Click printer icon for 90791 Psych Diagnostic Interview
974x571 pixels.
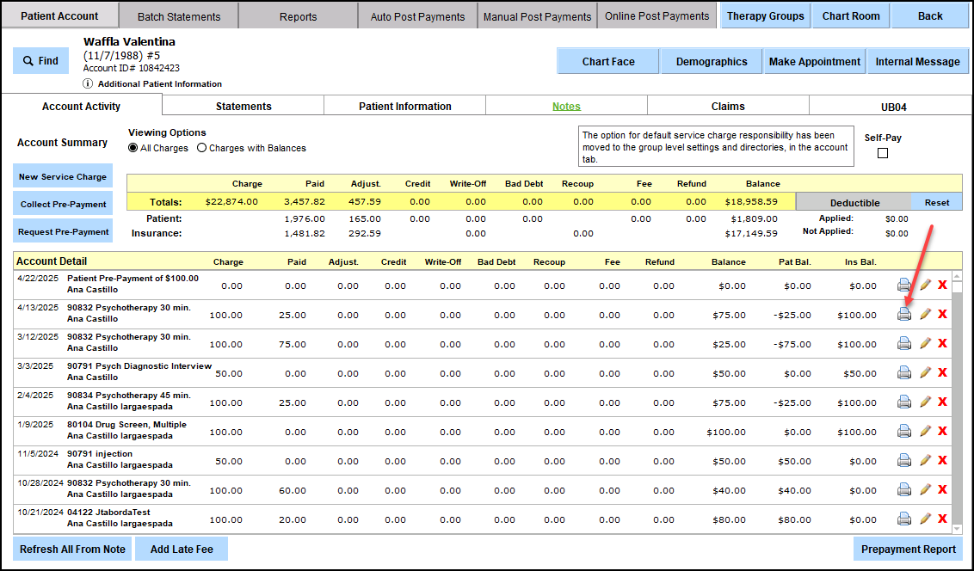(x=904, y=372)
